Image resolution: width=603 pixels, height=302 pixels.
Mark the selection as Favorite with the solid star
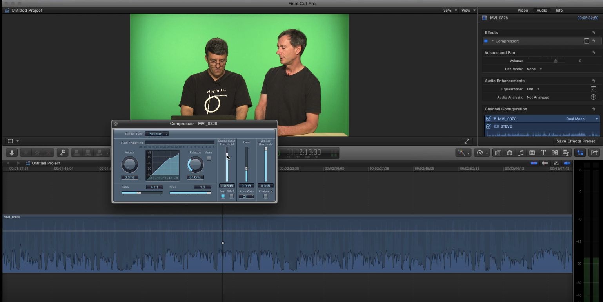26,153
